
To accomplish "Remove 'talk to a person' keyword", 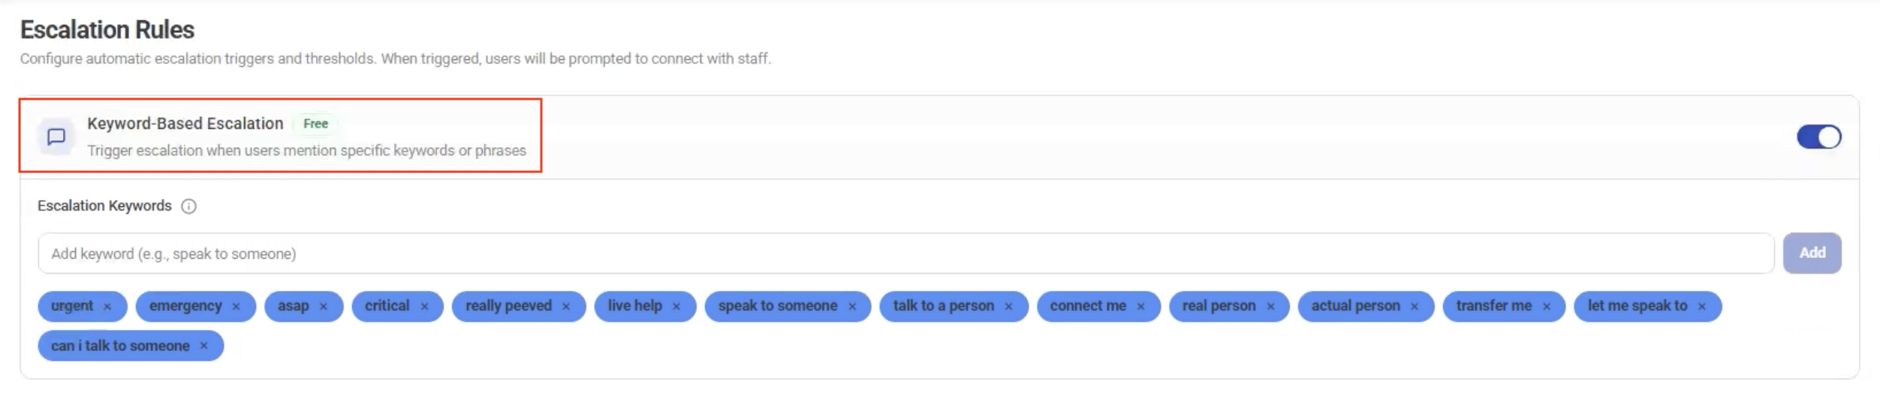I will (x=1009, y=307).
